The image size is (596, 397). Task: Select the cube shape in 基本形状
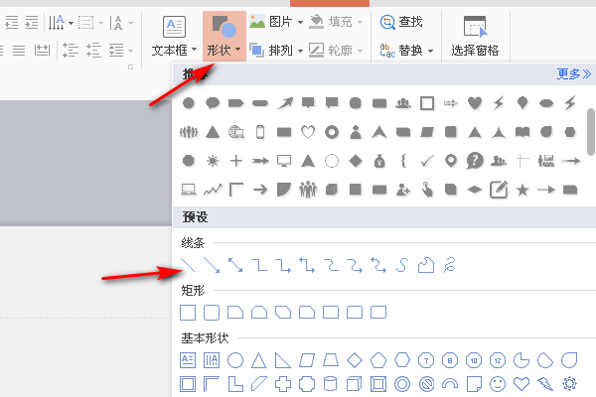(355, 384)
